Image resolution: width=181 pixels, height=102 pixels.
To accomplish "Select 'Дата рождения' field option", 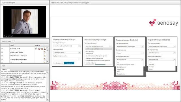I will [122, 67].
